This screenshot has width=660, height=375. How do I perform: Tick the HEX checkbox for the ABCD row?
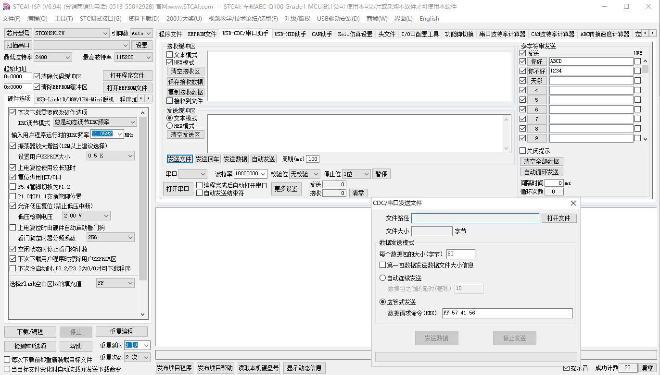[x=638, y=61]
